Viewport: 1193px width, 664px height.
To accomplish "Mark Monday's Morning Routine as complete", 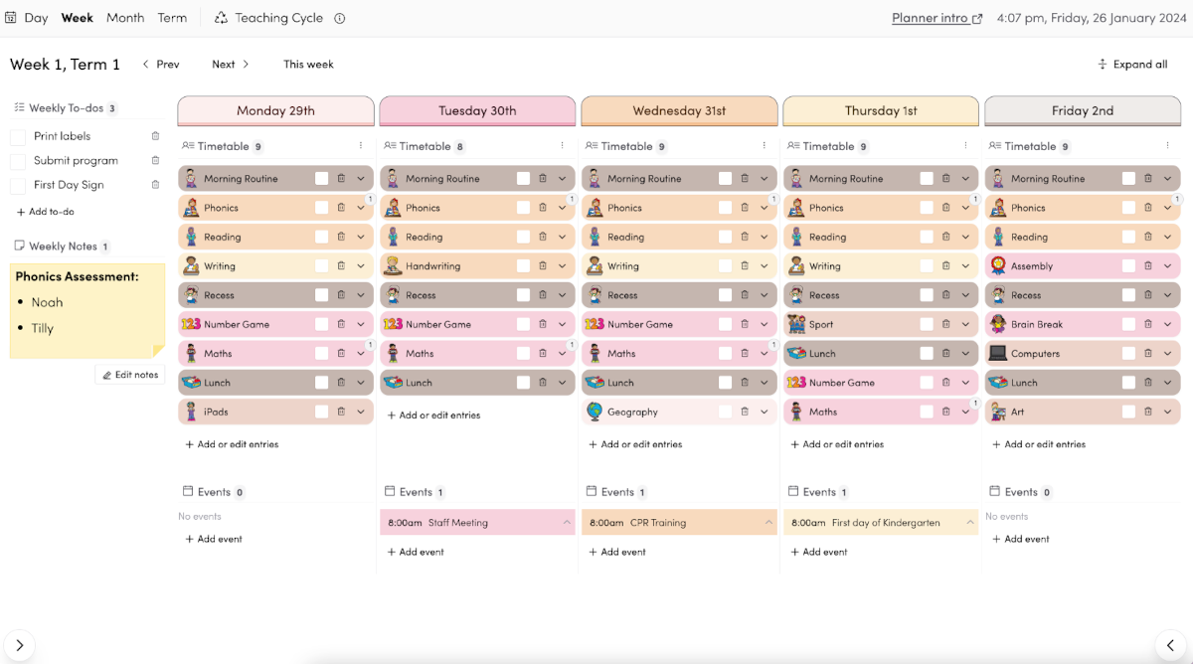I will click(319, 177).
